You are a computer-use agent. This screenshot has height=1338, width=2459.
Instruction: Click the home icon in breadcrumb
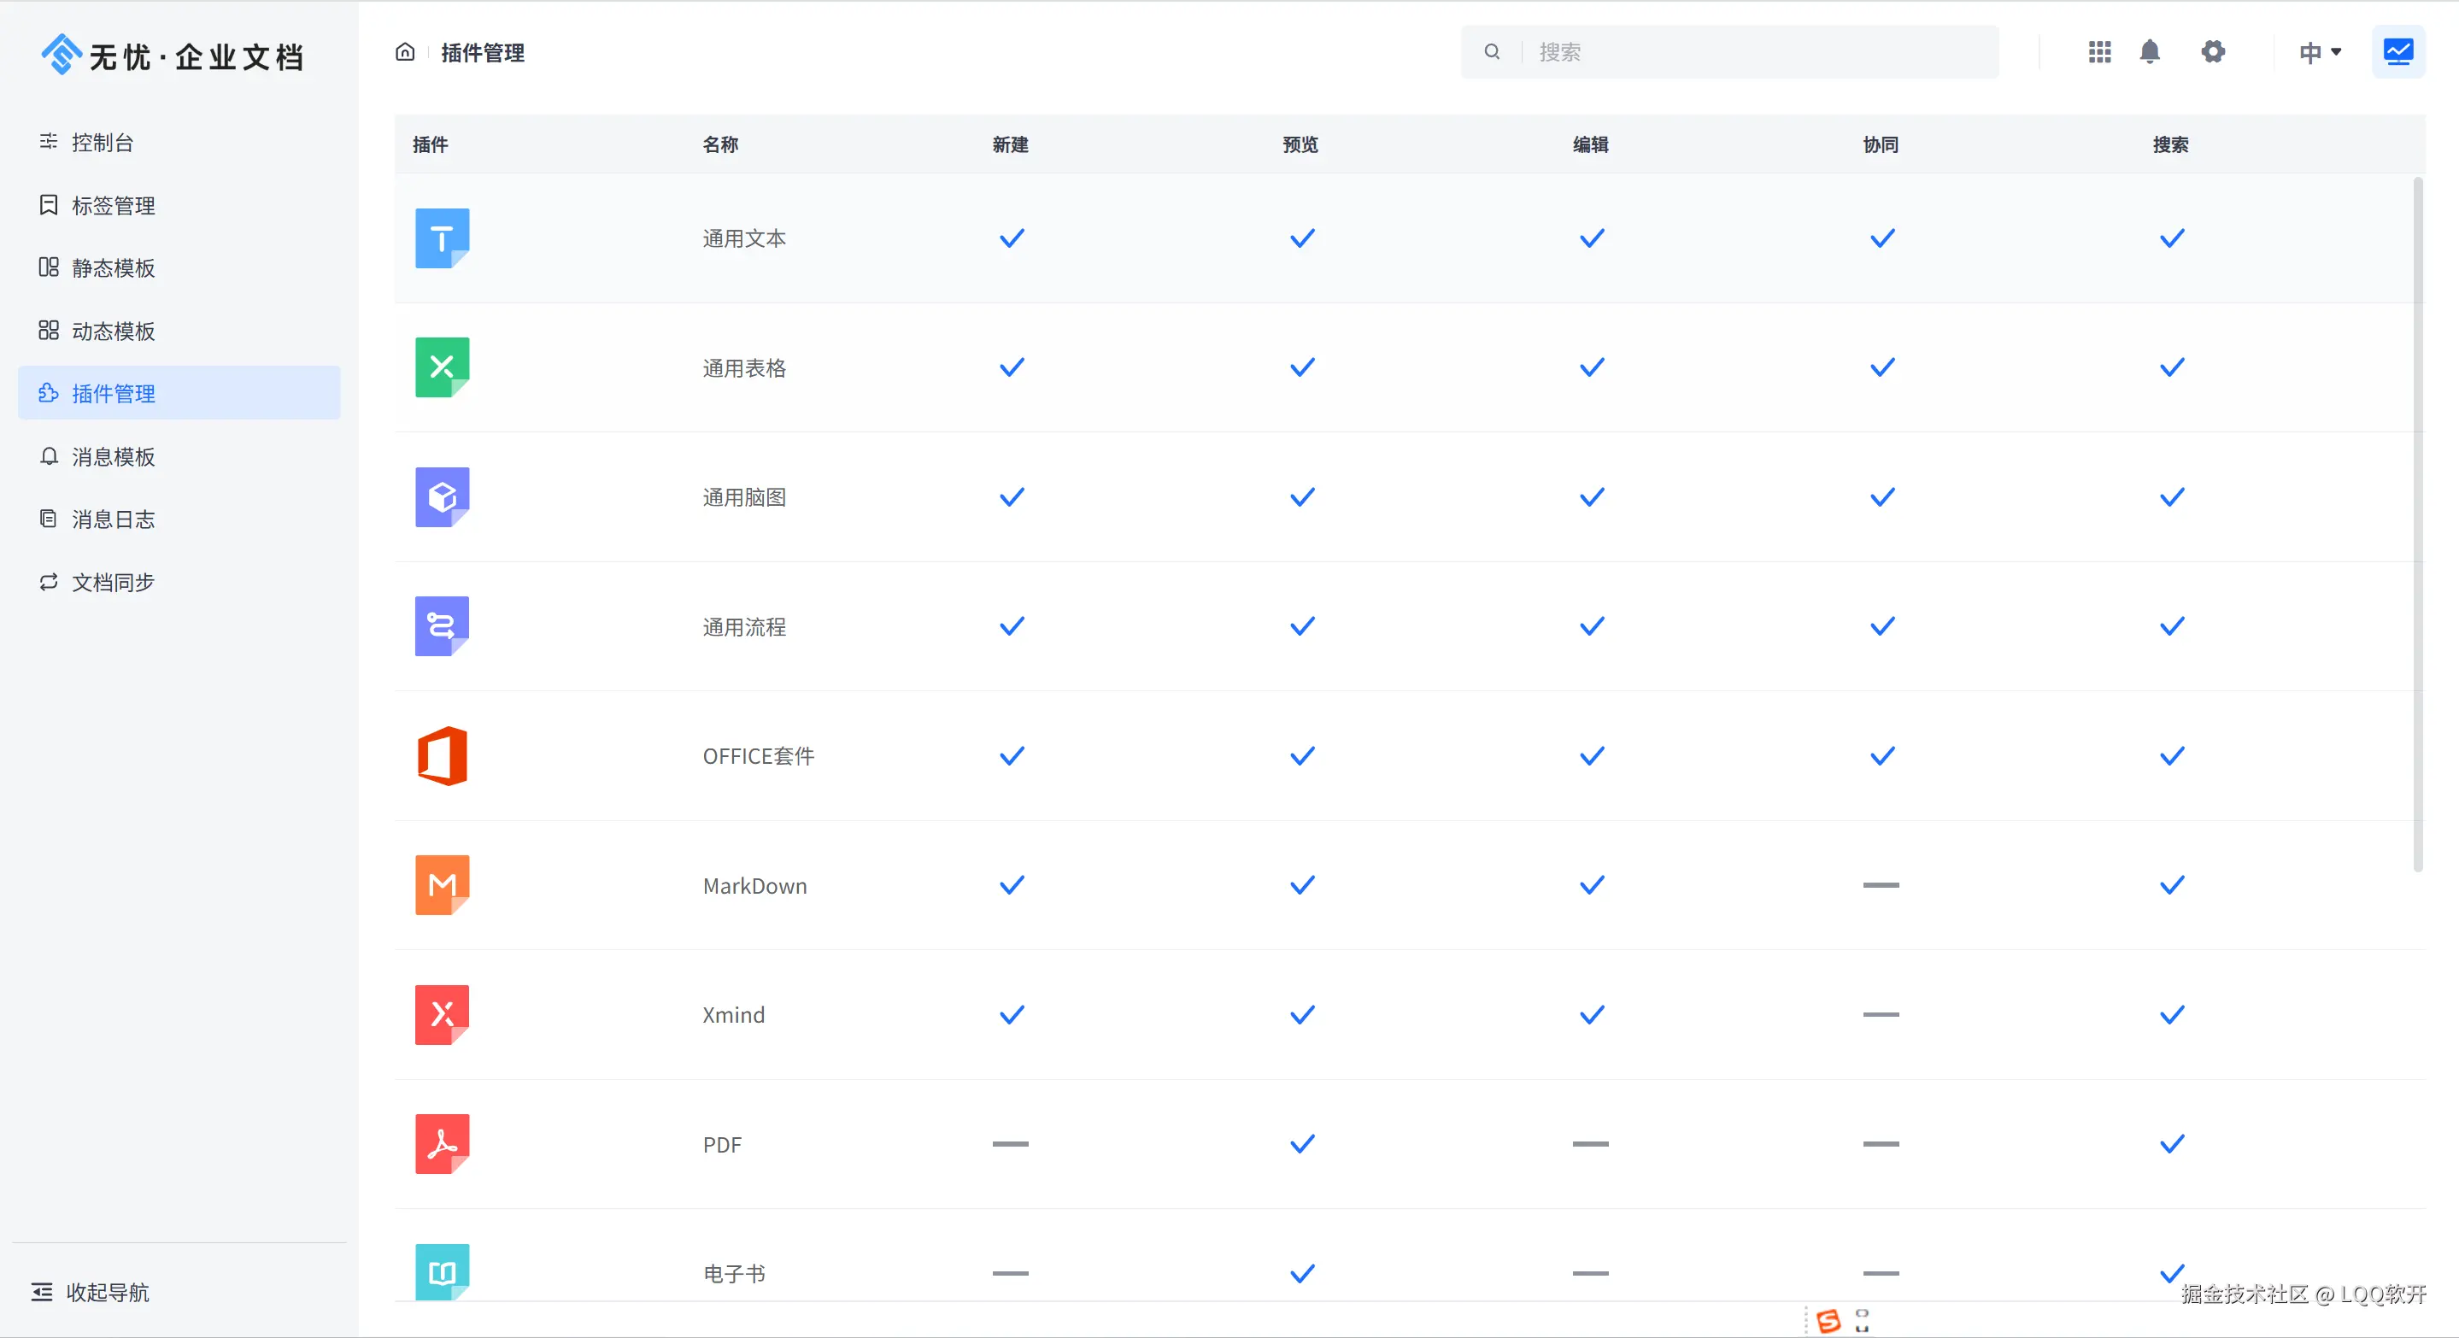(405, 51)
